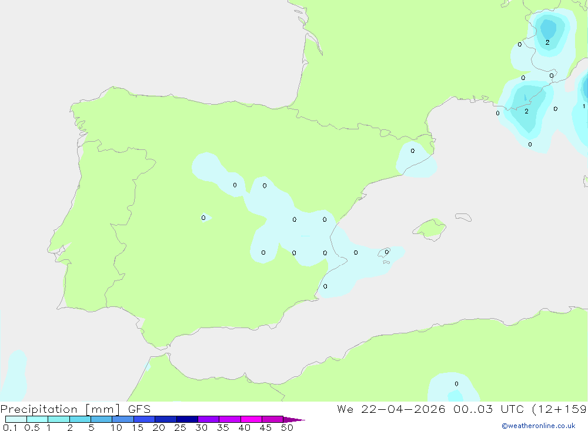
Task: Select the 45 to 50 mm legend swatch
Action: coord(273,419)
